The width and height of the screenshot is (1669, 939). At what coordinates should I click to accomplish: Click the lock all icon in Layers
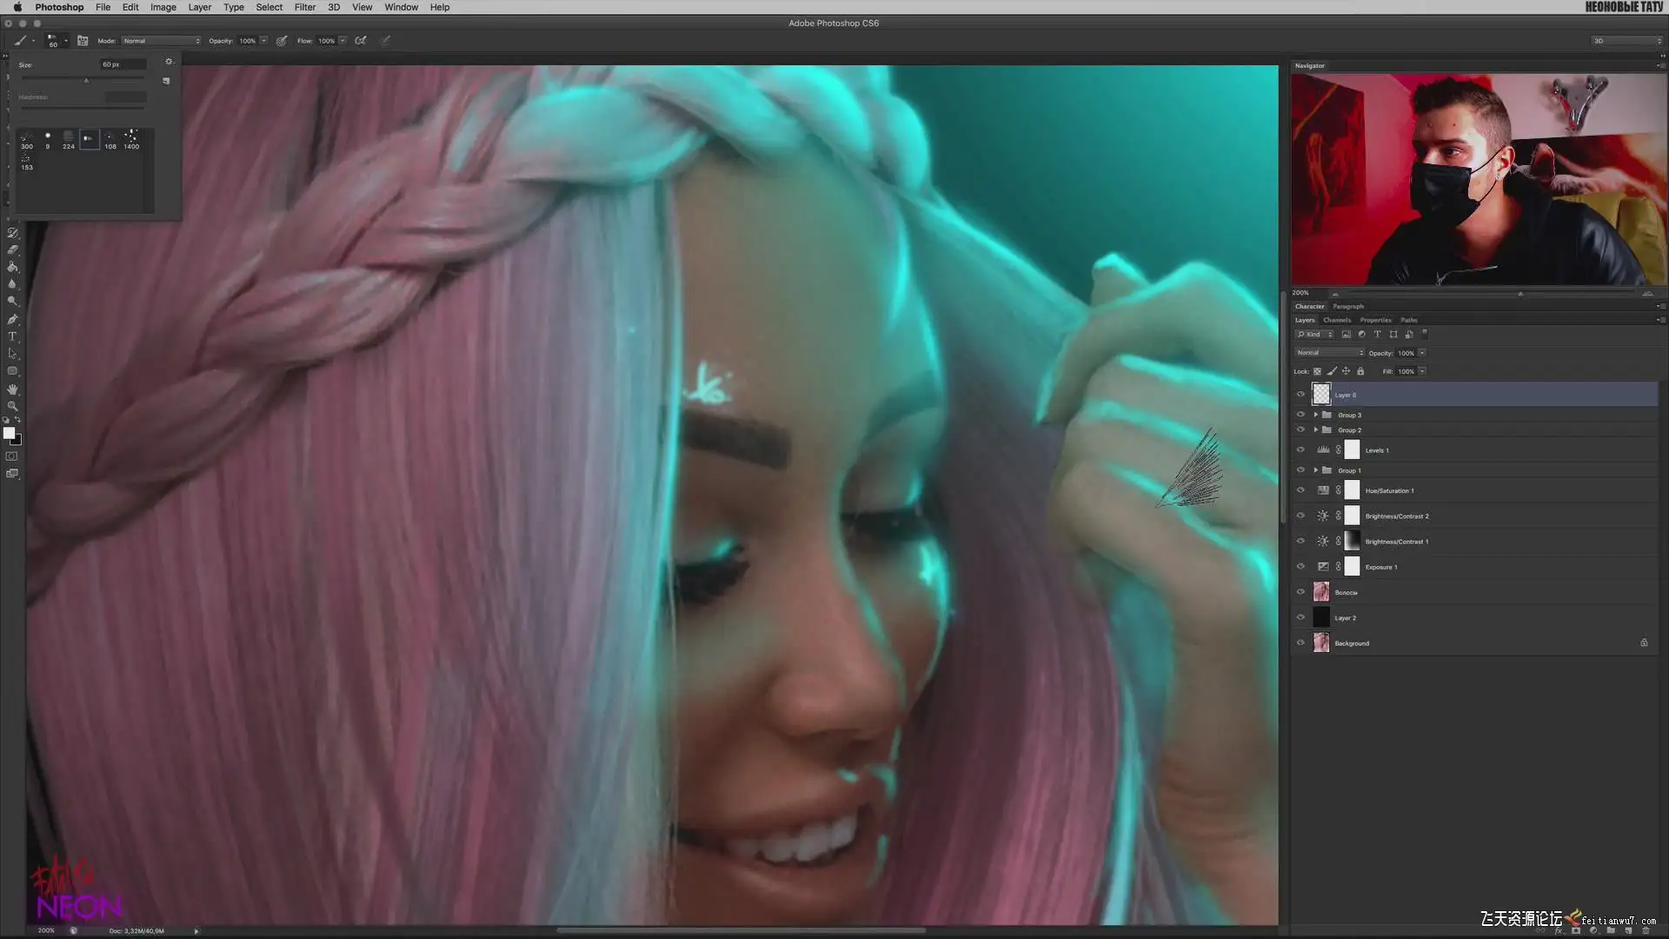1360,371
